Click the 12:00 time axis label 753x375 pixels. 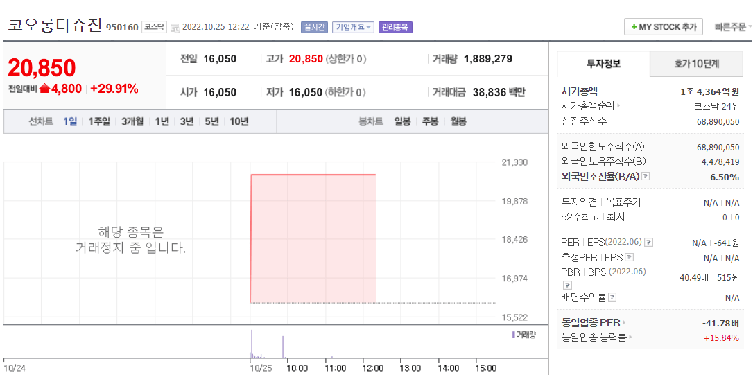point(372,368)
